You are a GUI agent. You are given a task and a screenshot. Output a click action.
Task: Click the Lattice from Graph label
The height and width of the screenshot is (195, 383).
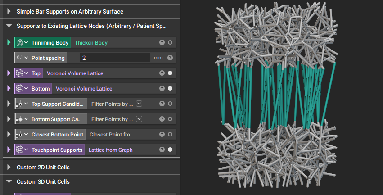(110, 150)
